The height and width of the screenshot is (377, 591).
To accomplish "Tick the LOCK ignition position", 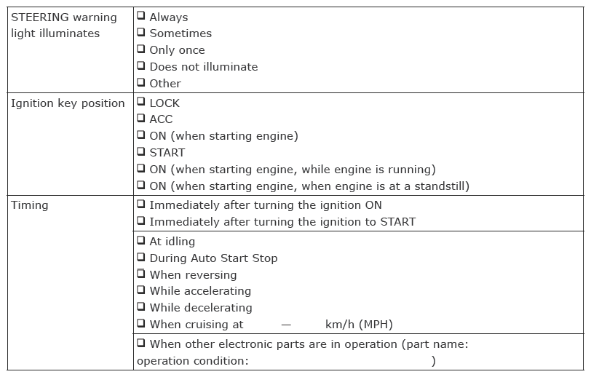I will point(141,102).
